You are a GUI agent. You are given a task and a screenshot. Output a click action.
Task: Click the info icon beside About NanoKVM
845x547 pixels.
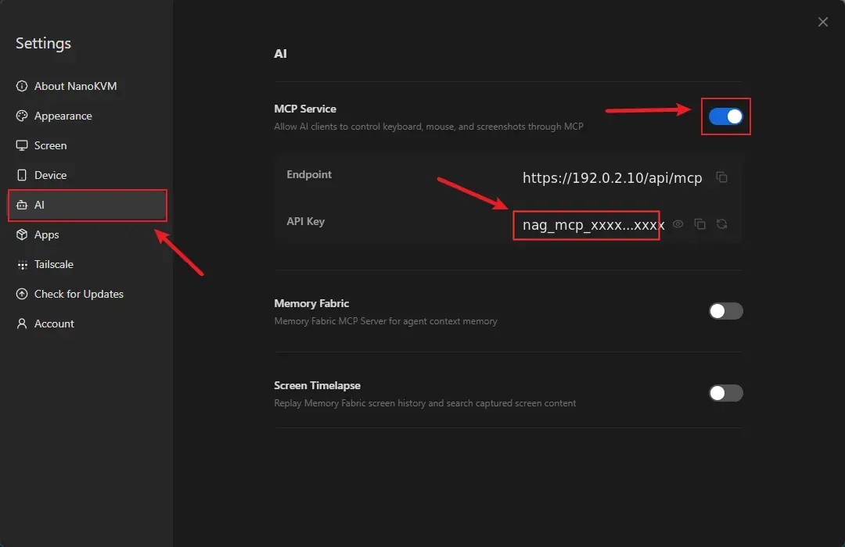click(x=22, y=86)
